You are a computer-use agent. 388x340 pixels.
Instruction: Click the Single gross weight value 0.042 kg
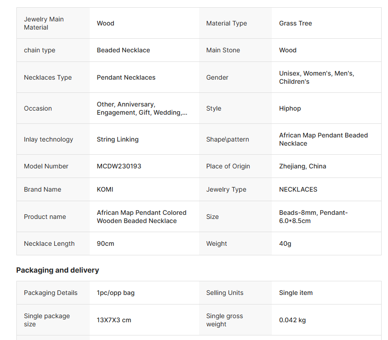pyautogui.click(x=292, y=320)
